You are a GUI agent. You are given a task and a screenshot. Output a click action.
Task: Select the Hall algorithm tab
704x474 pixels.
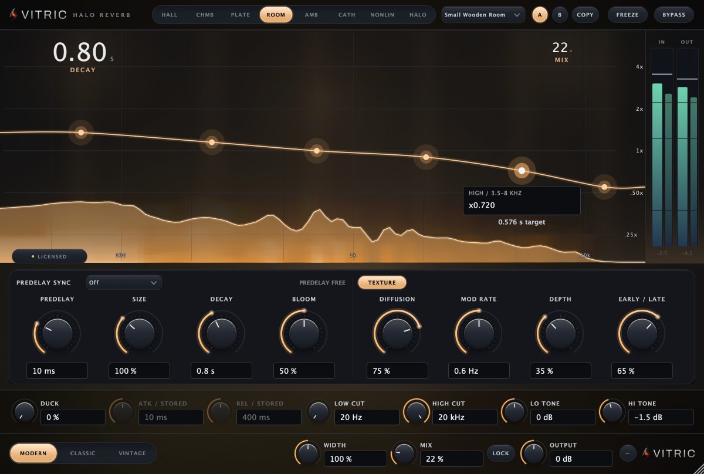click(x=170, y=15)
